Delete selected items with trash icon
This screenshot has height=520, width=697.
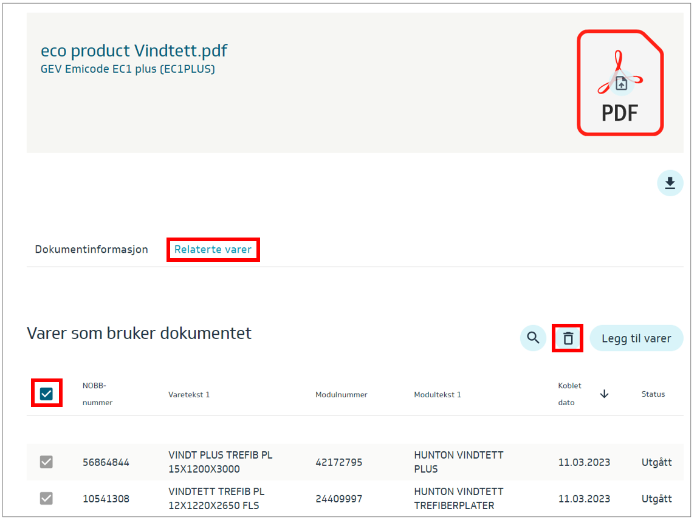click(568, 338)
